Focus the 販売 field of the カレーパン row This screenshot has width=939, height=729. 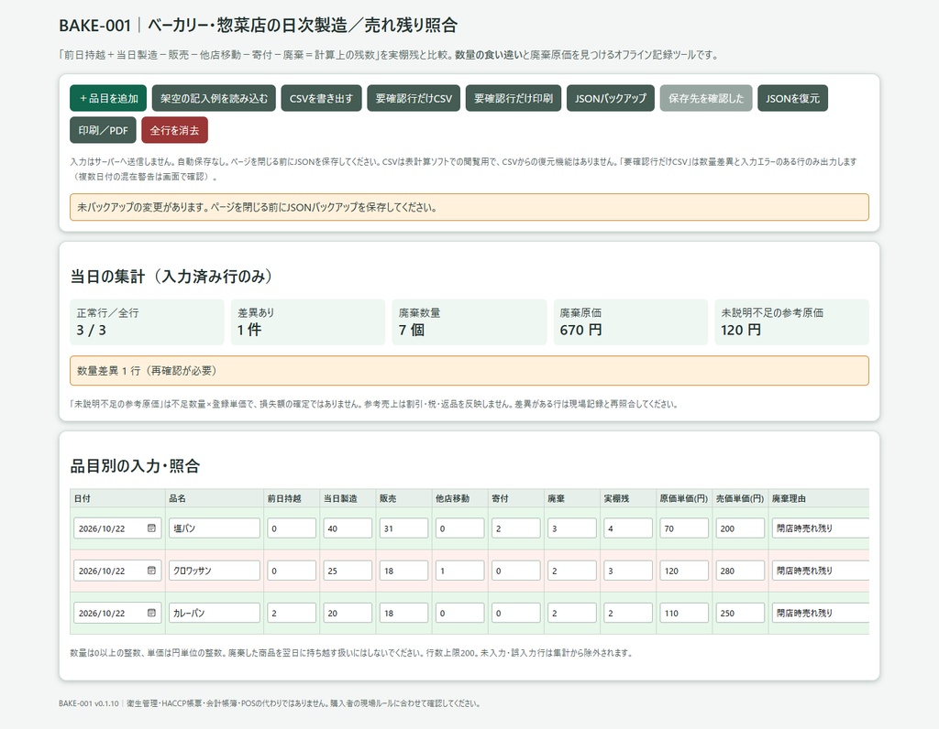point(403,613)
